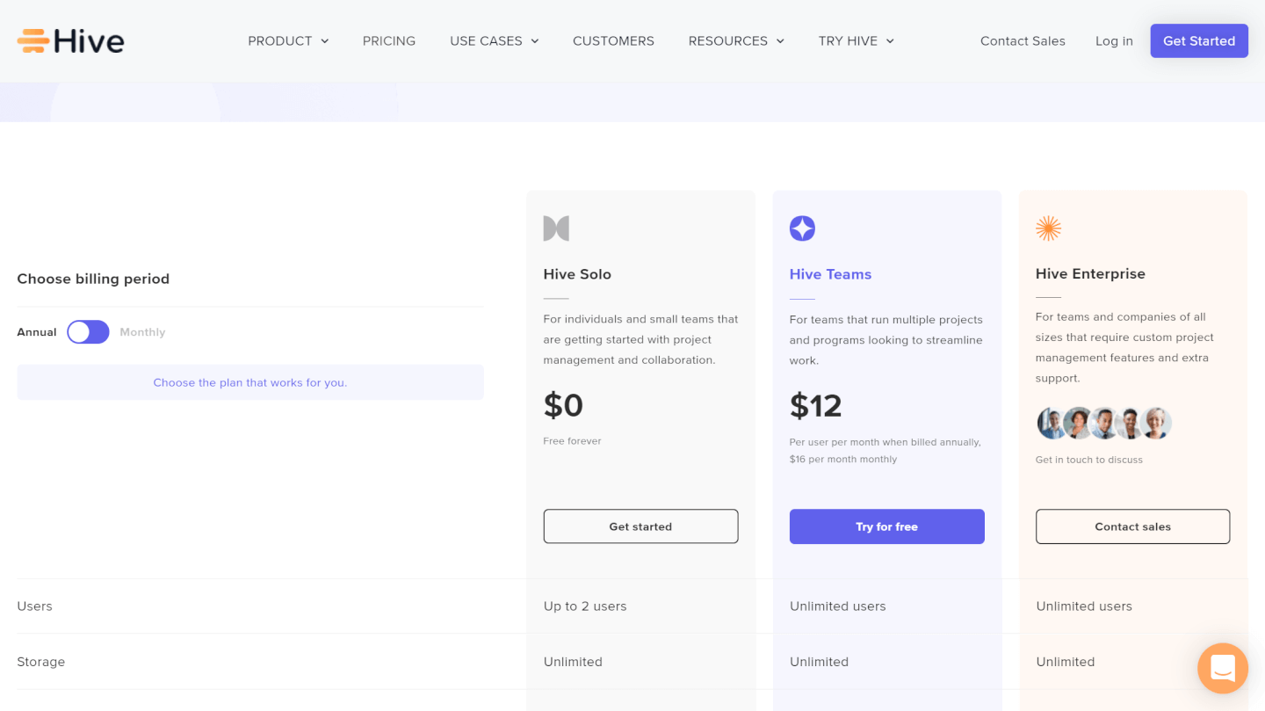The height and width of the screenshot is (711, 1265).
Task: Click the Hive Teams diamond icon
Action: (802, 228)
